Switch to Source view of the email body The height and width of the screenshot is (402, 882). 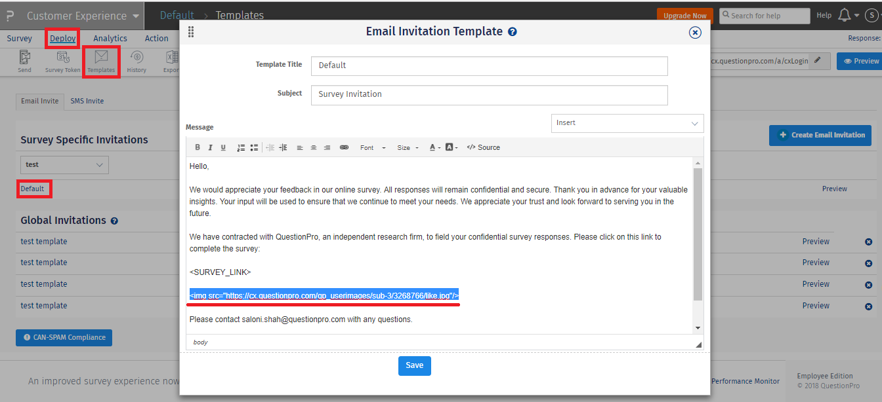(x=484, y=147)
